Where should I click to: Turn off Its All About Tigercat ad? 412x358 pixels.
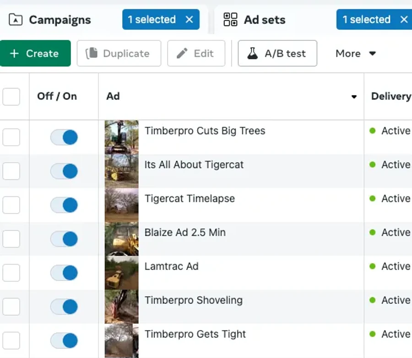point(64,171)
